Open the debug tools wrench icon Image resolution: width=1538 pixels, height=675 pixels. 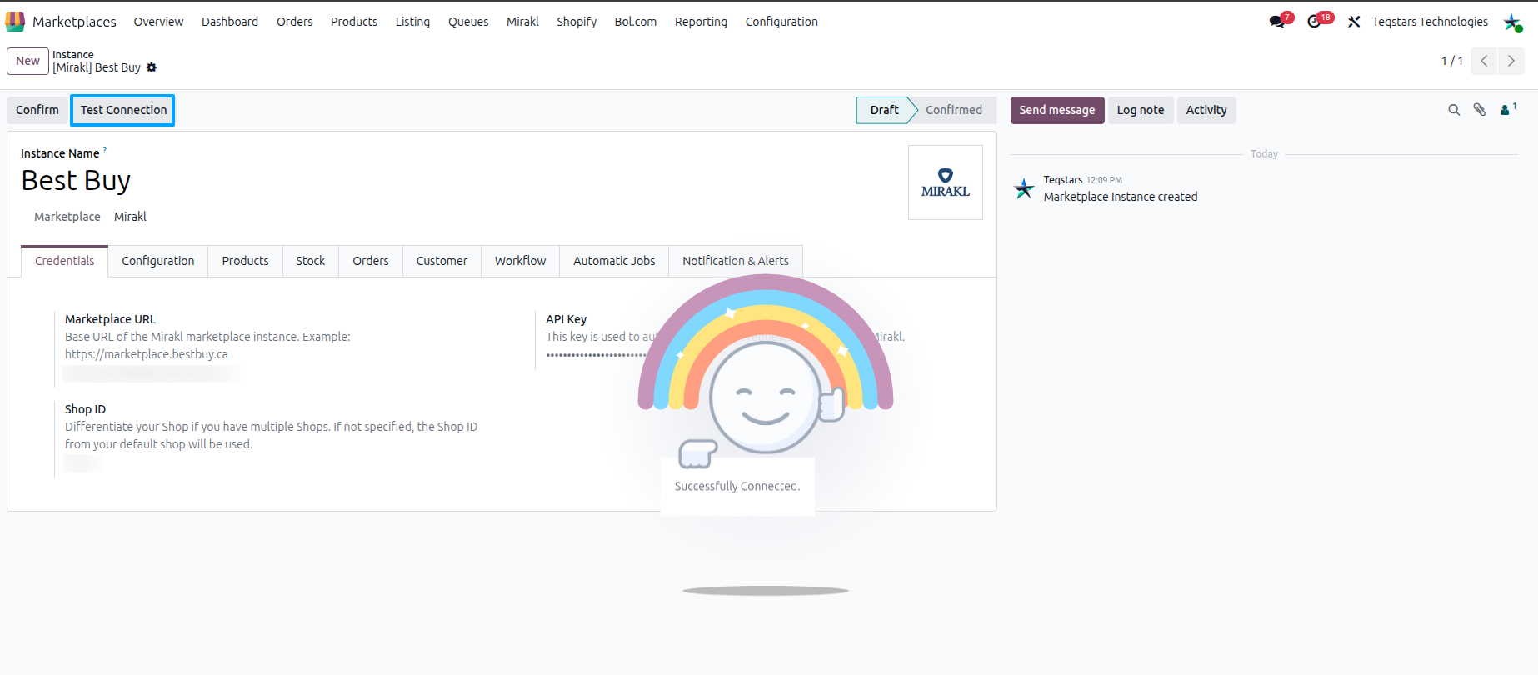pos(1354,22)
